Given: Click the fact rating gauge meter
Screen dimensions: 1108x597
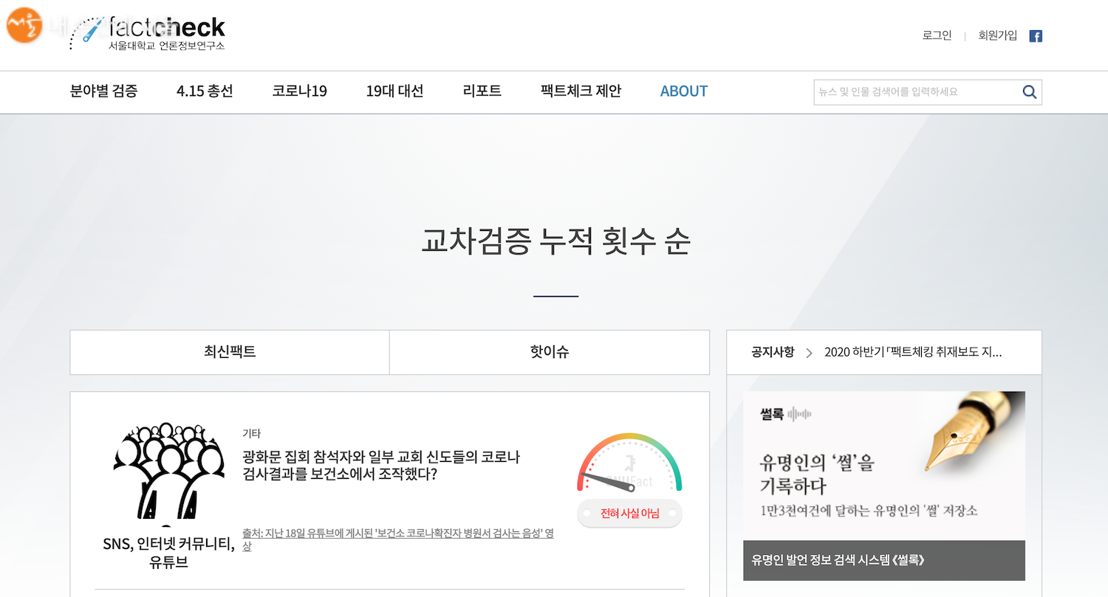Looking at the screenshot, I should (x=629, y=464).
